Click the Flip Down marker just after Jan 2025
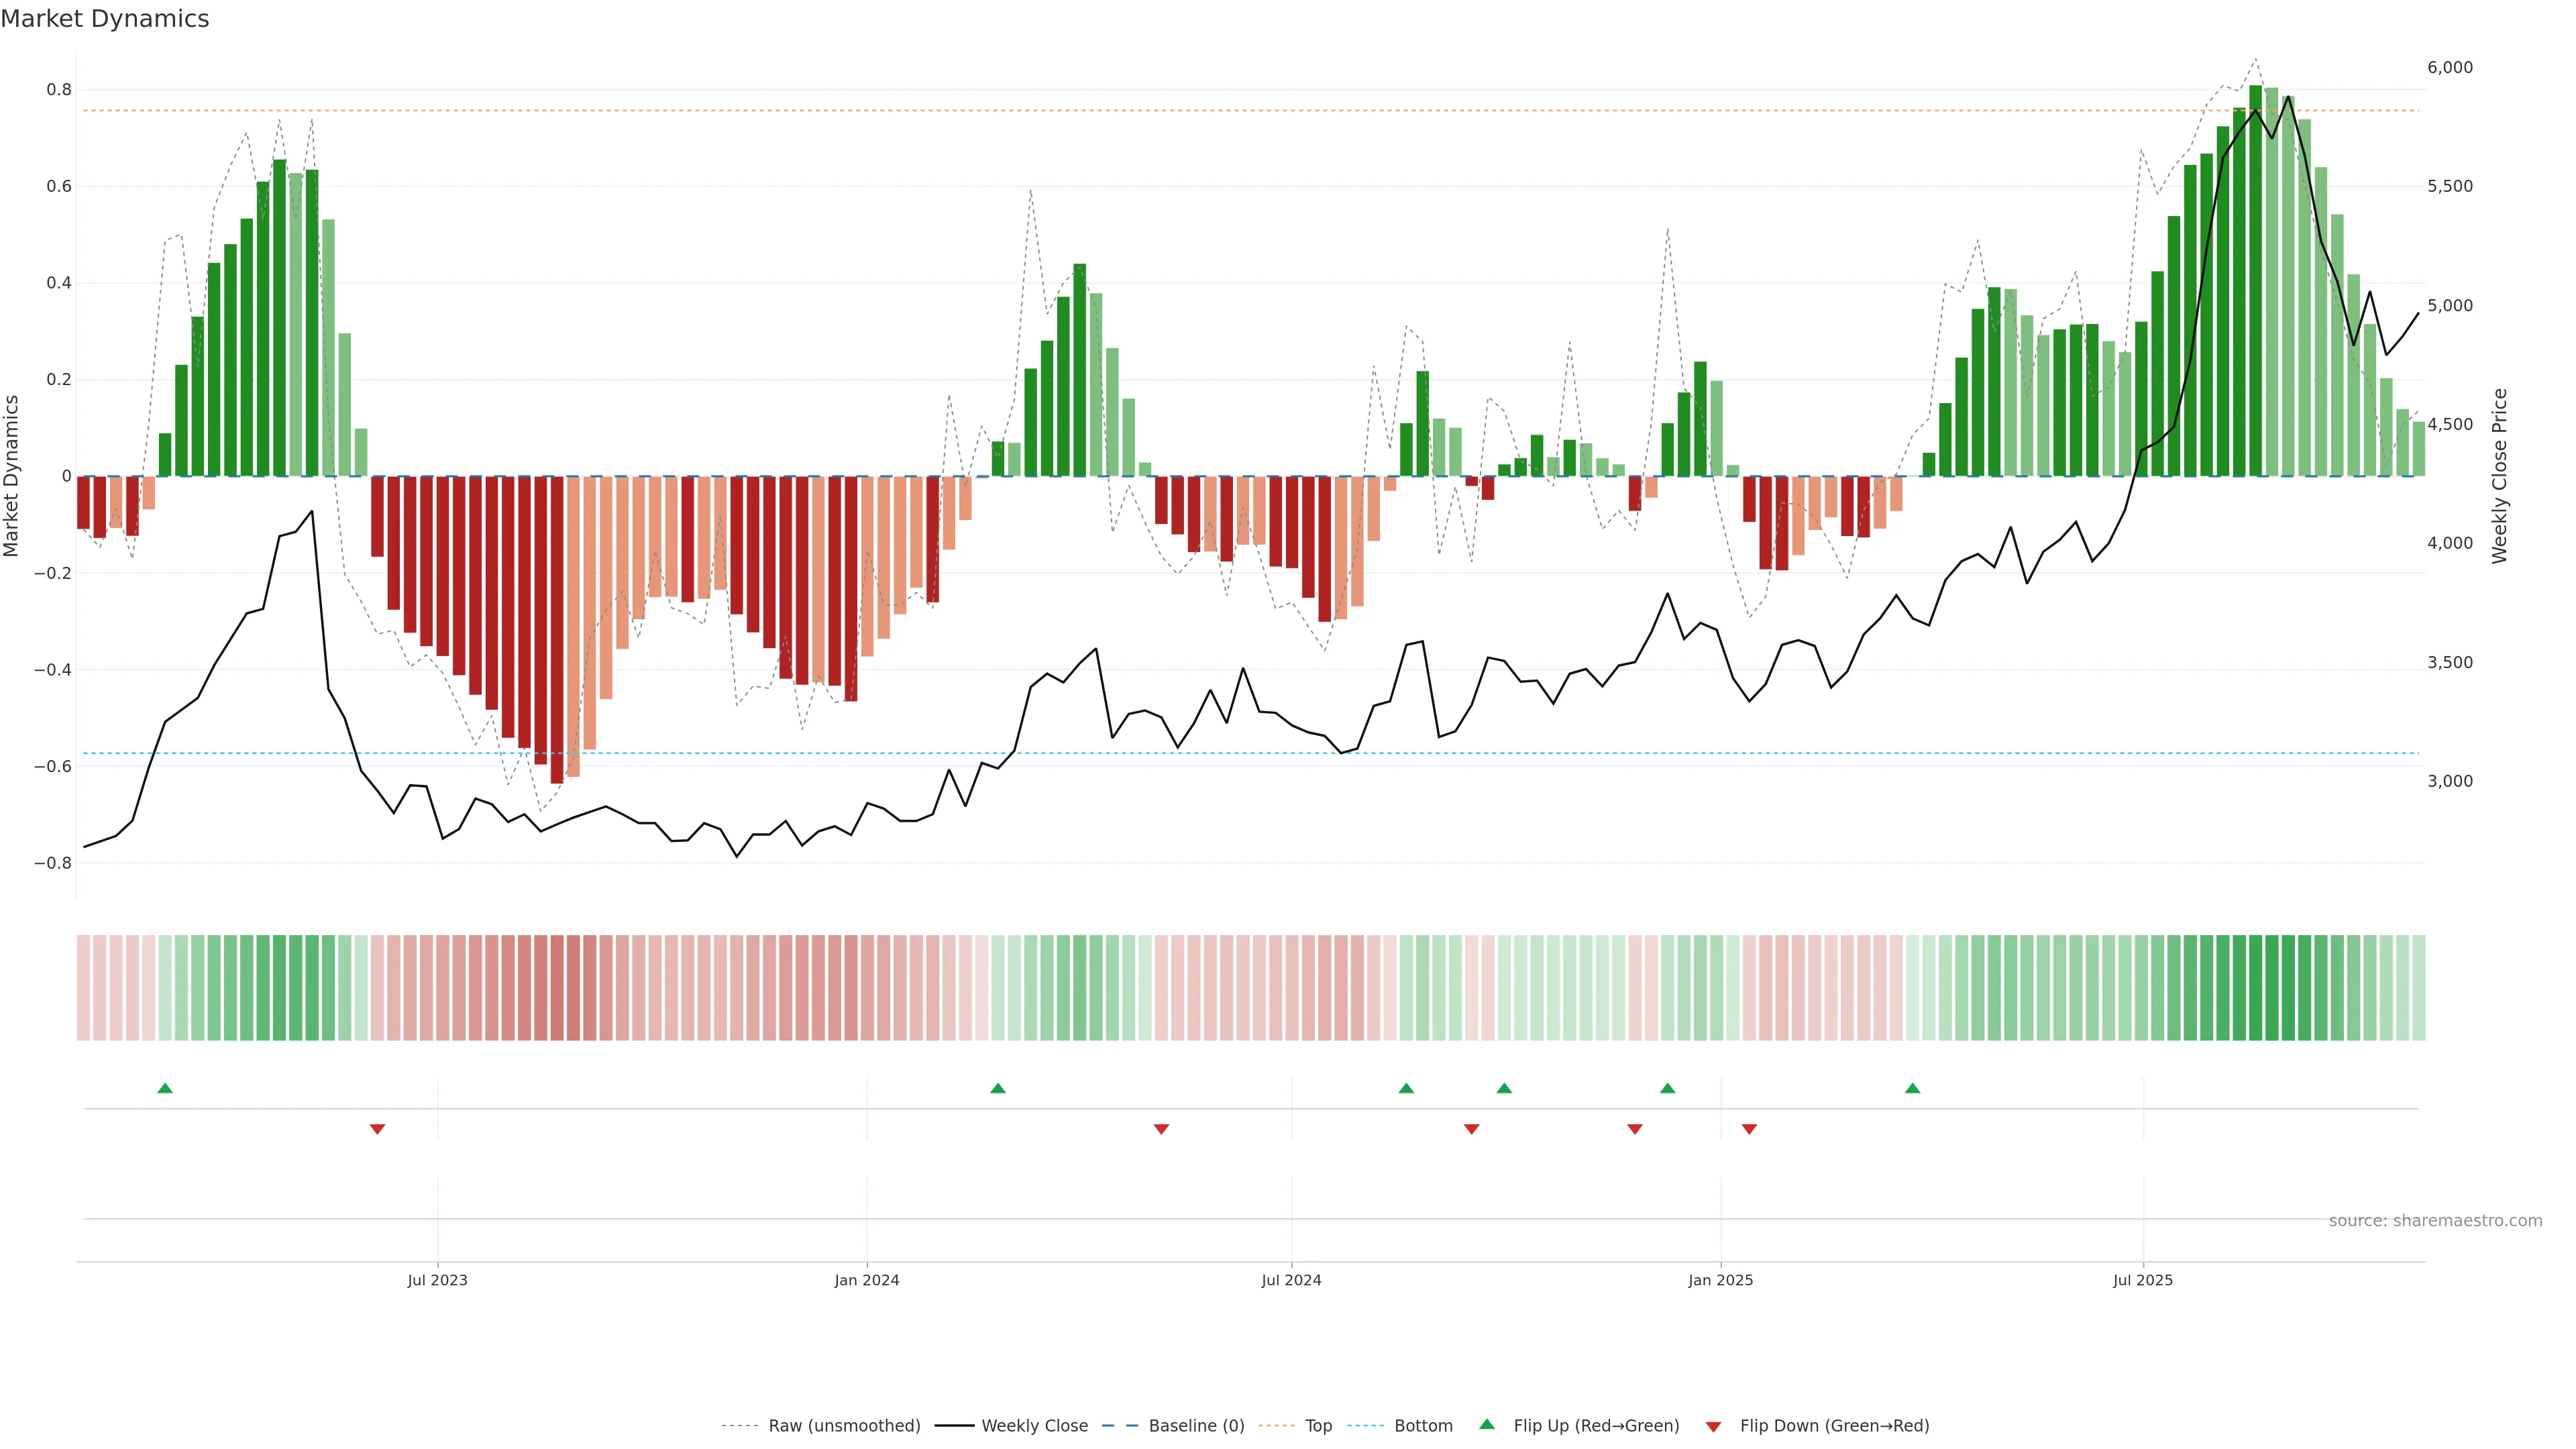The height and width of the screenshot is (1449, 2576). 1749,1129
